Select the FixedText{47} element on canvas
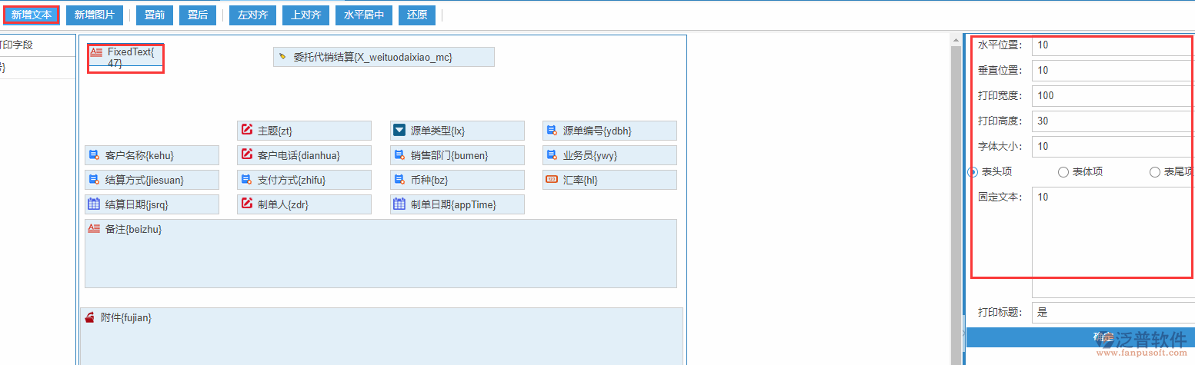This screenshot has height=365, width=1195. pos(126,58)
